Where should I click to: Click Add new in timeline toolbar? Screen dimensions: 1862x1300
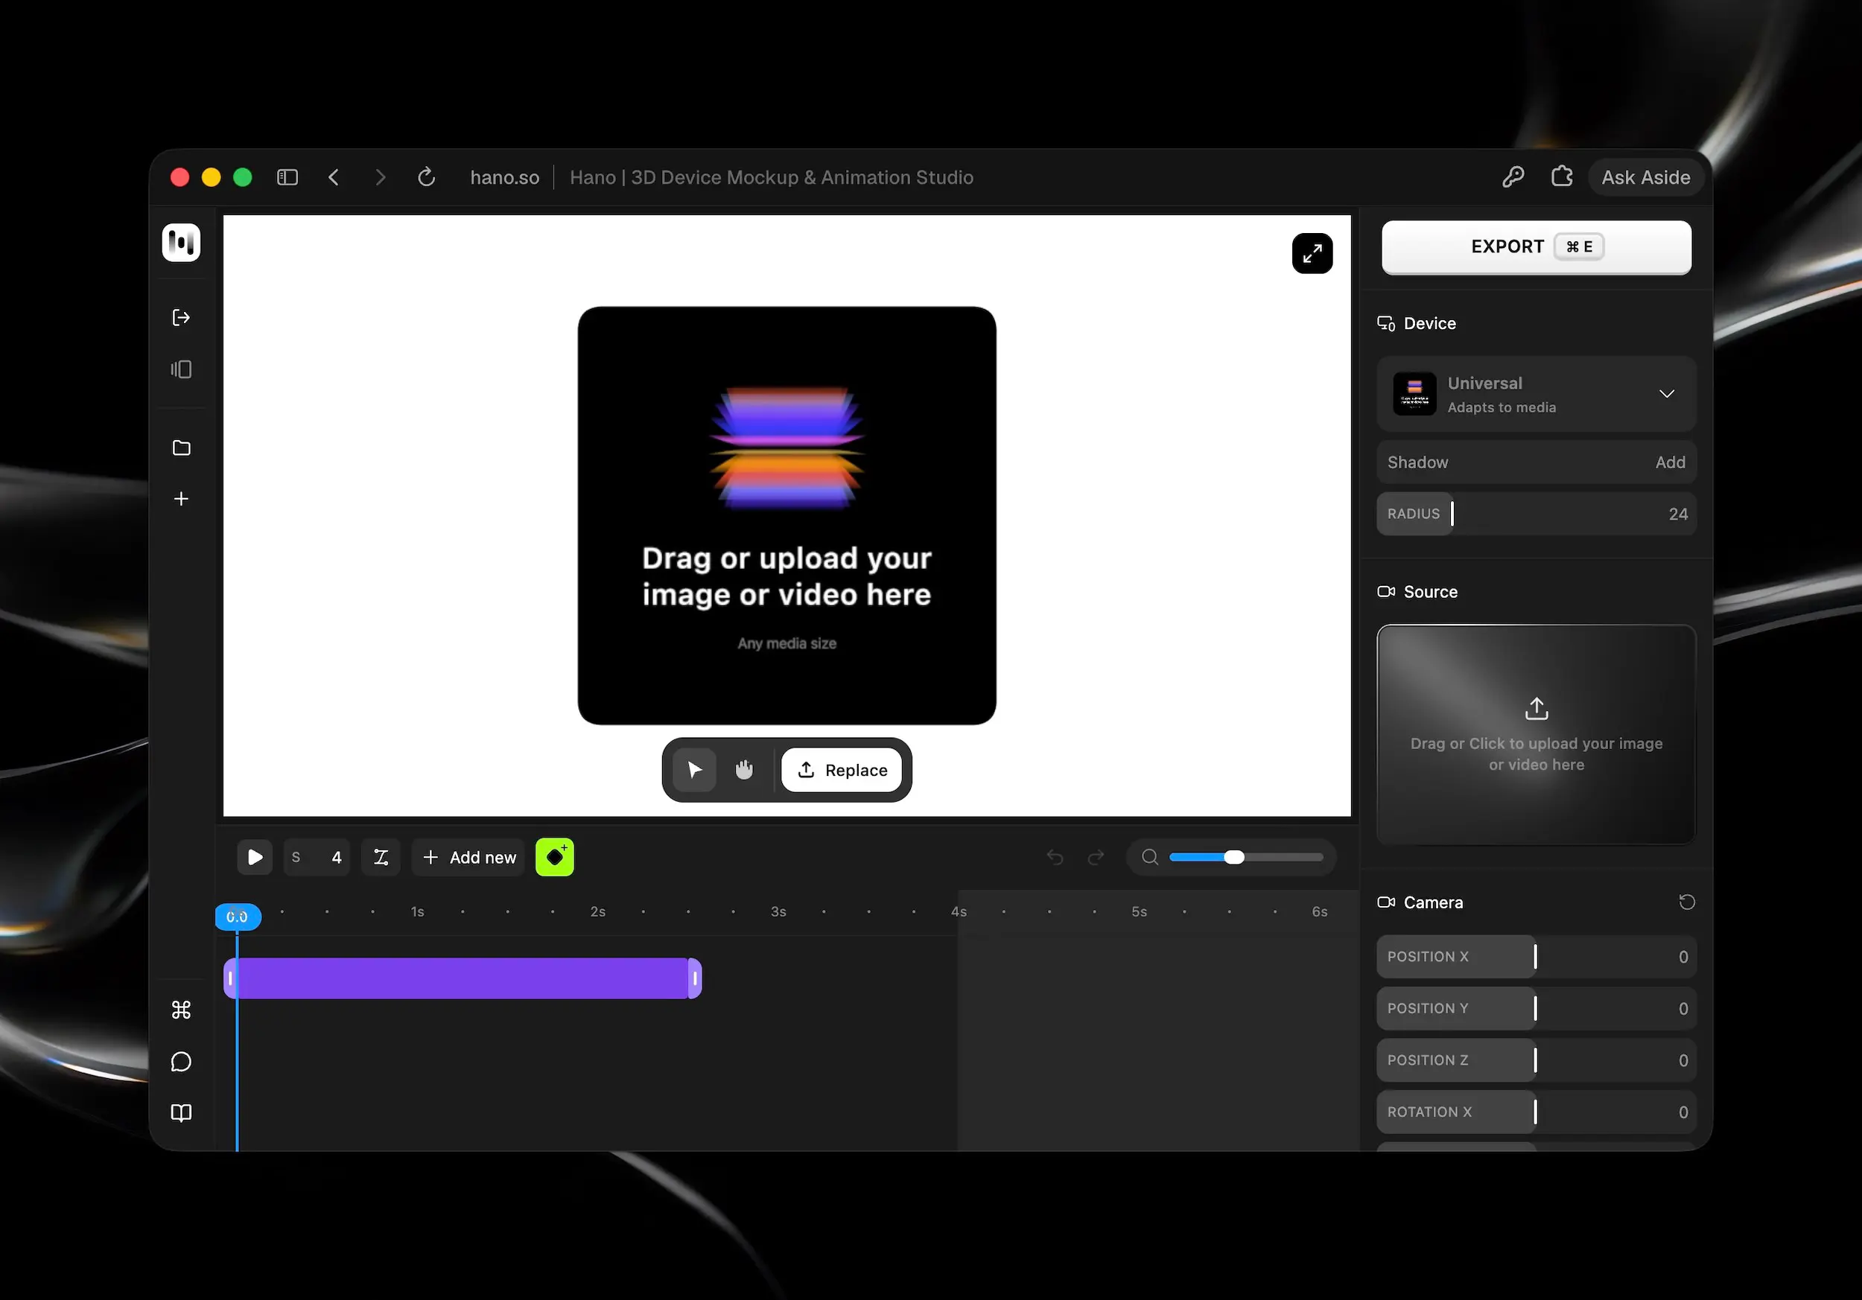coord(468,857)
